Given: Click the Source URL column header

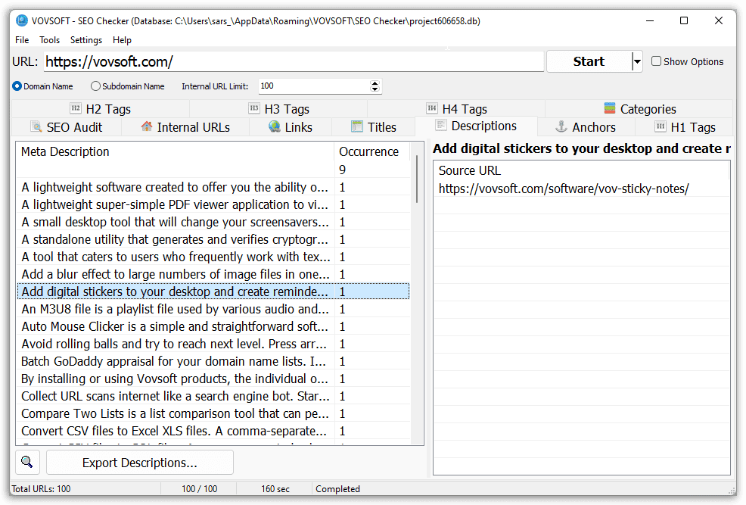Looking at the screenshot, I should coord(581,170).
